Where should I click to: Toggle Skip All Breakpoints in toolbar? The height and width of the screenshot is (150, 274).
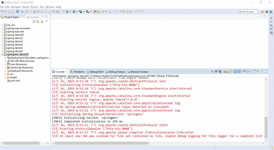[x=22, y=12]
